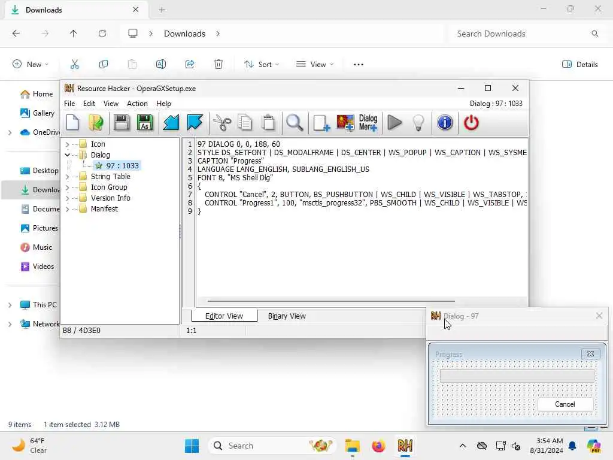Click line 3 CAPTION "Progress" in editor
The image size is (613, 460).
(230, 161)
